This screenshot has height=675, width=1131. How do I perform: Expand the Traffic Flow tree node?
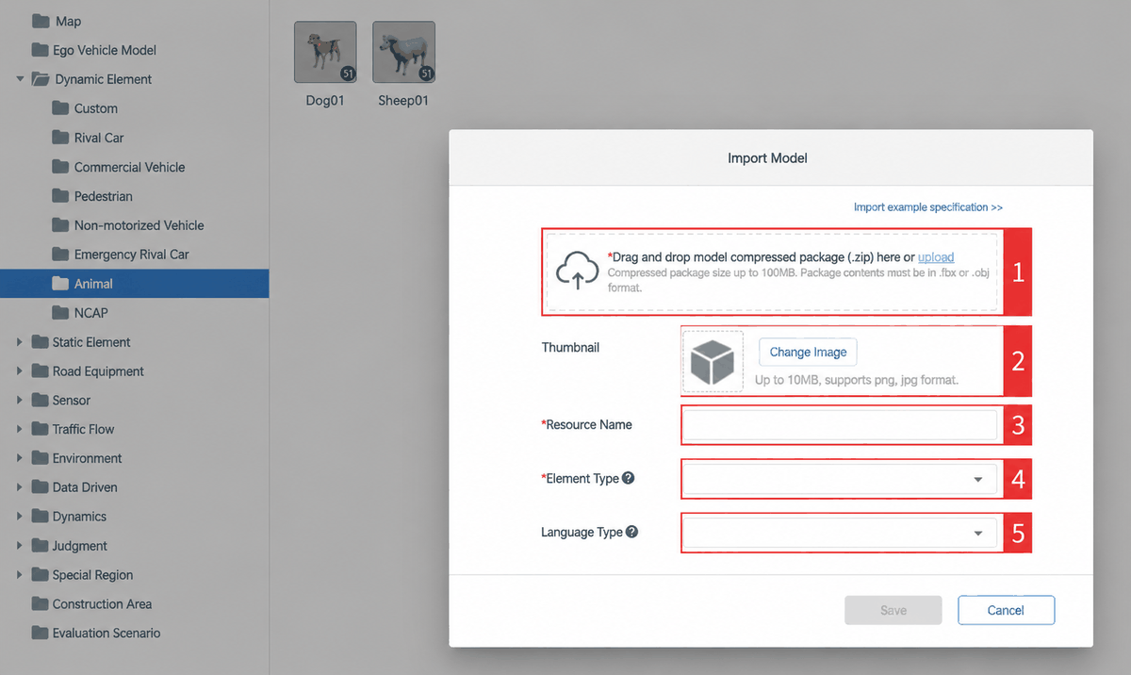coord(20,429)
